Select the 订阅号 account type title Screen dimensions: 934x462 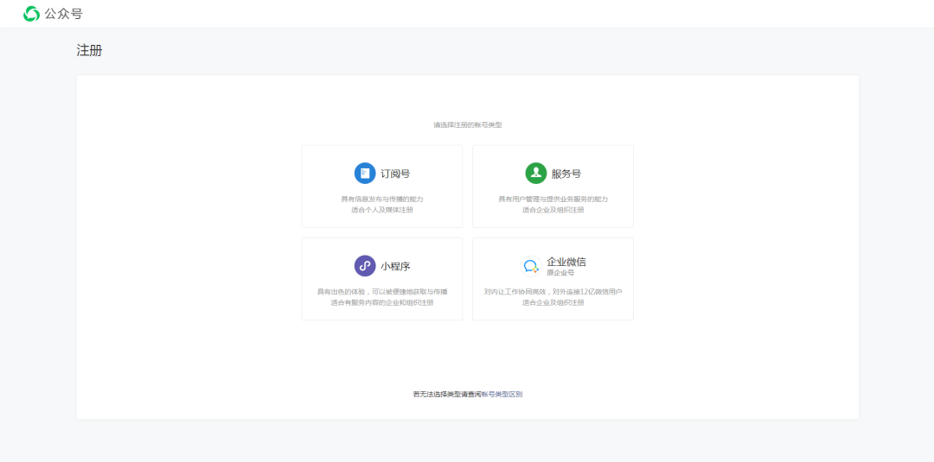pyautogui.click(x=395, y=174)
